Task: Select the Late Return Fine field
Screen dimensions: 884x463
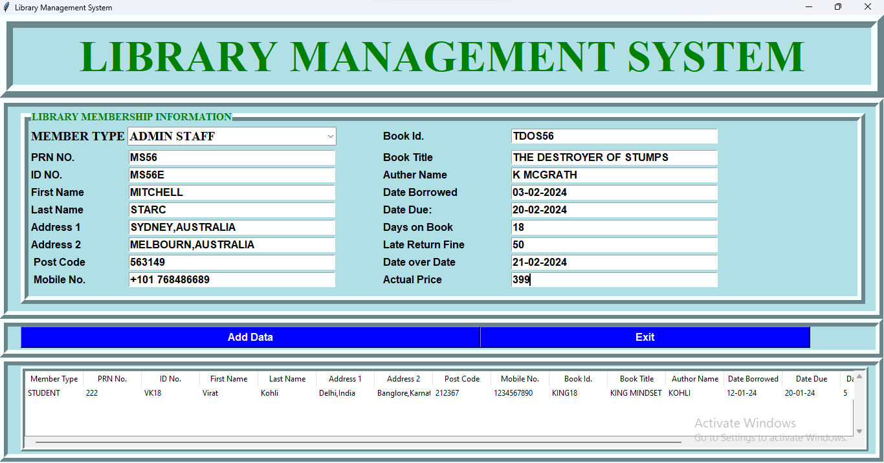Action: 613,245
